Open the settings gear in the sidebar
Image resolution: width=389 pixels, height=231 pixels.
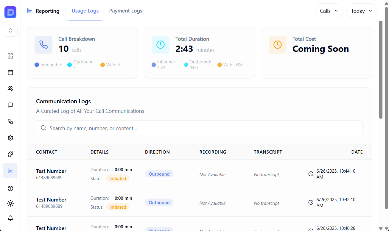click(x=10, y=138)
